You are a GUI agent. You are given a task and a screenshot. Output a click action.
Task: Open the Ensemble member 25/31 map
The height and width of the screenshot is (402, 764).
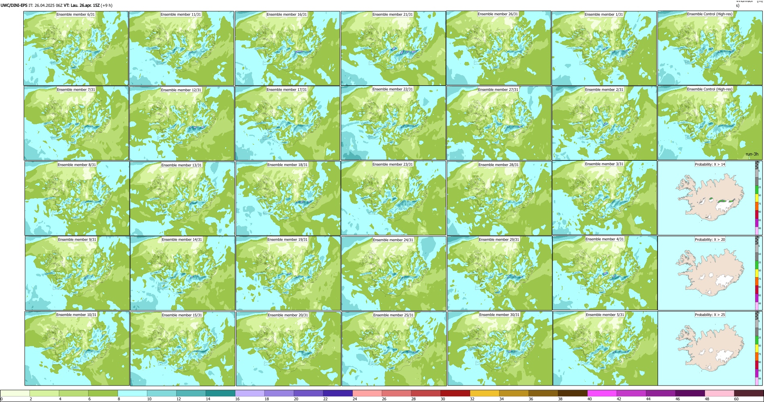[394, 349]
